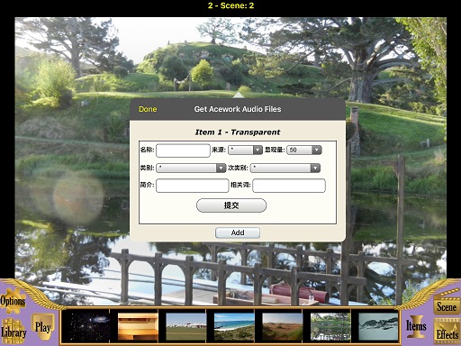Click the 名称 name input field
461x346 pixels.
183,150
